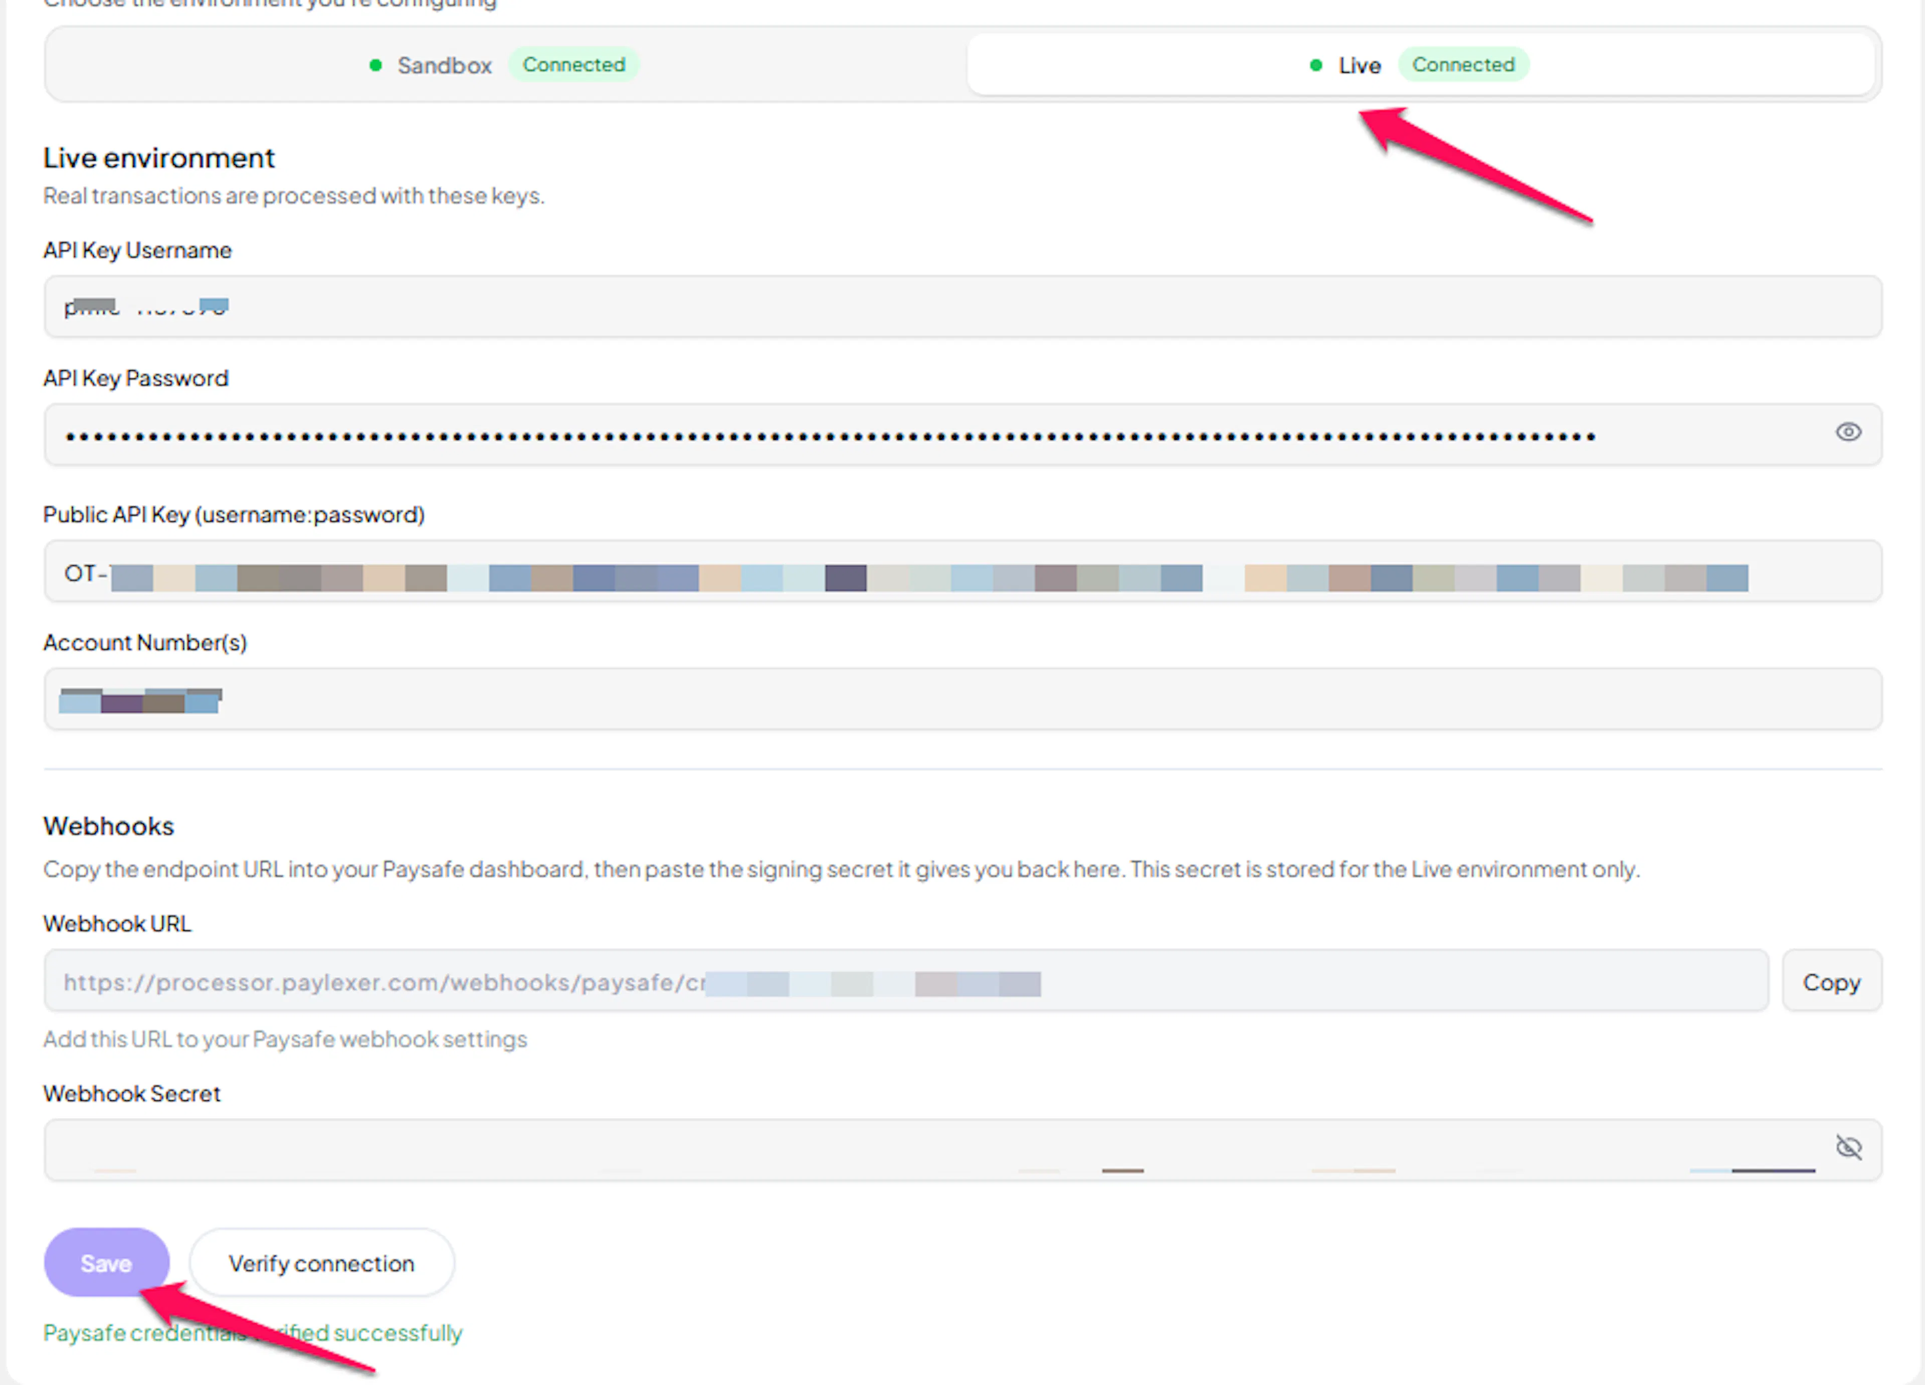Viewport: 1925px width, 1385px height.
Task: Switch to the Sandbox environment tab
Action: click(x=506, y=65)
